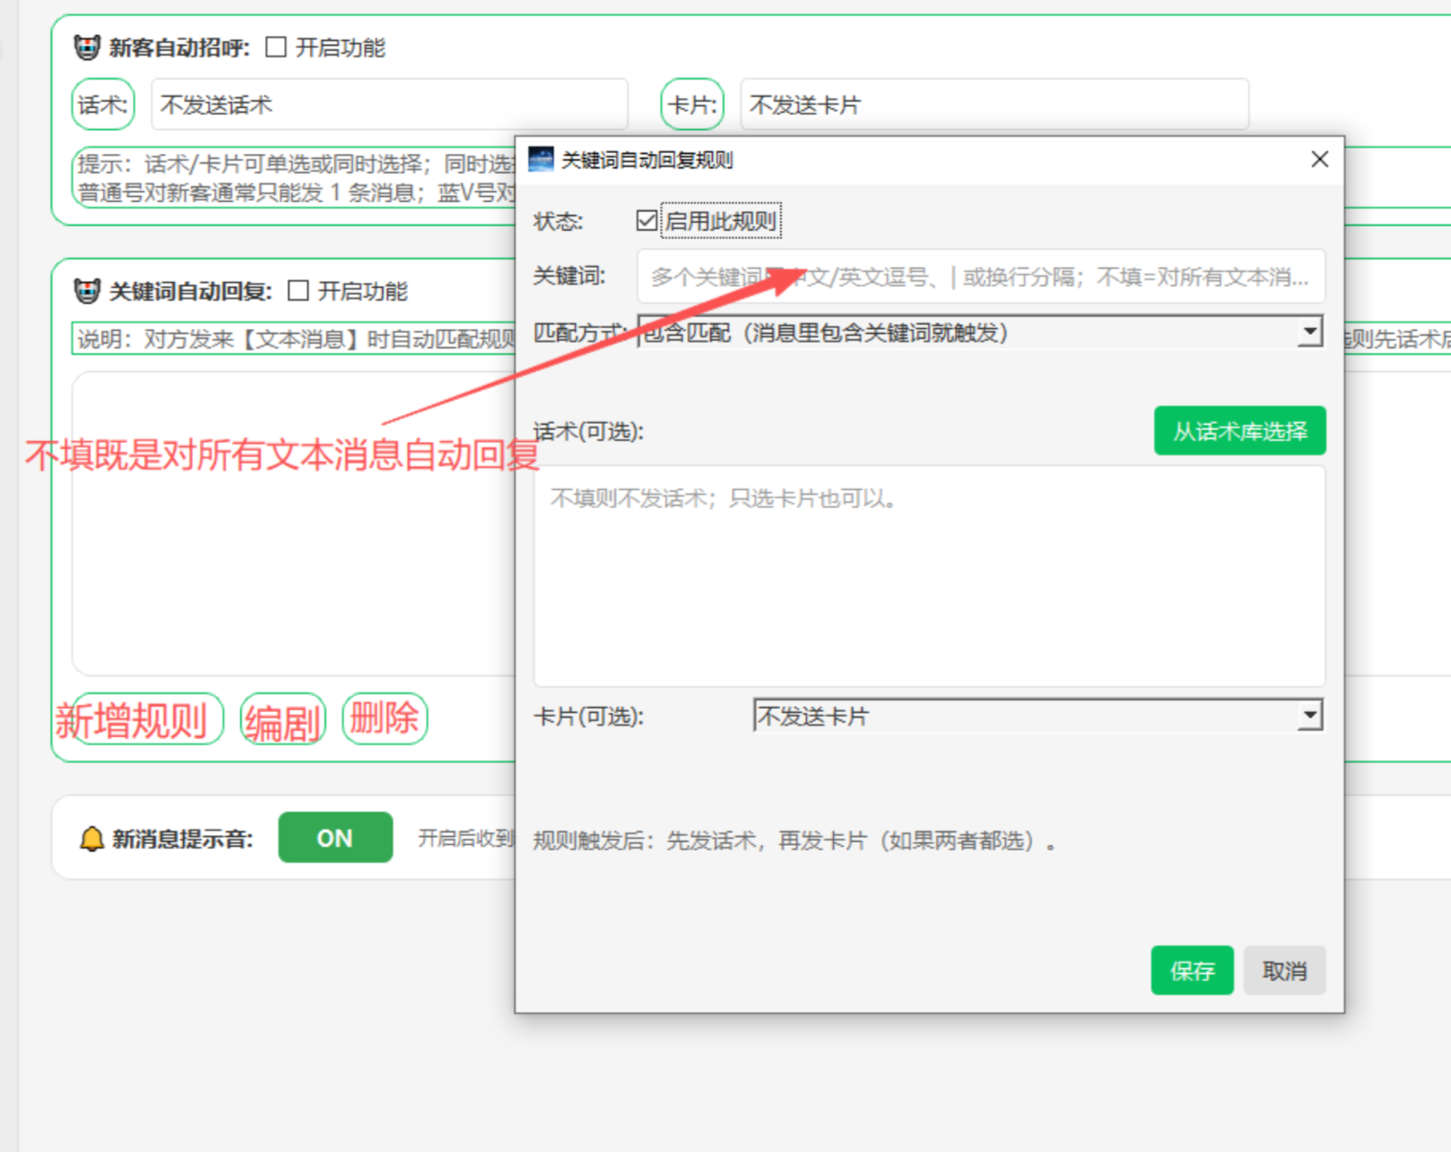
Task: Expand the 卡片(可选) dropdown arrow
Action: (1309, 716)
